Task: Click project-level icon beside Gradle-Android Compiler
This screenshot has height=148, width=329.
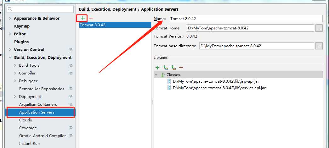Action: pos(71,136)
